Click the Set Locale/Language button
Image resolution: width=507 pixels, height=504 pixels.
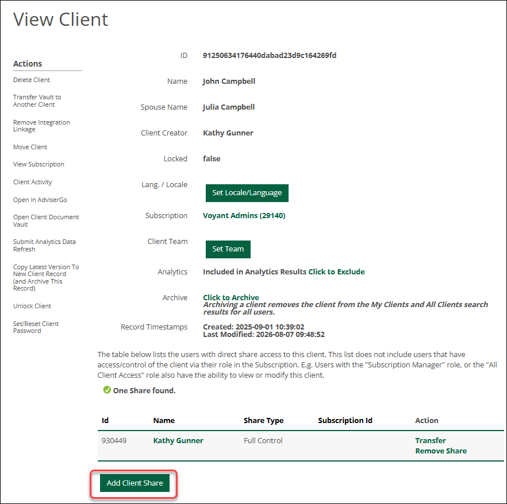pos(247,193)
